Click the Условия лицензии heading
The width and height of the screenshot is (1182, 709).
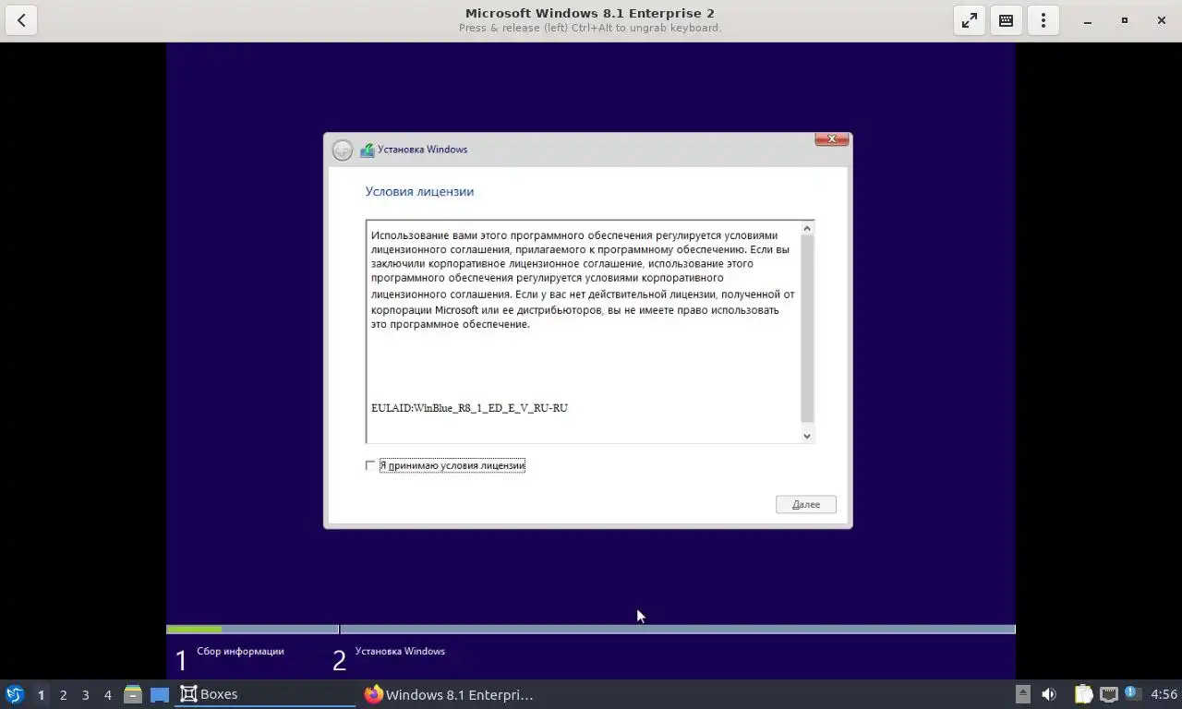pos(419,192)
